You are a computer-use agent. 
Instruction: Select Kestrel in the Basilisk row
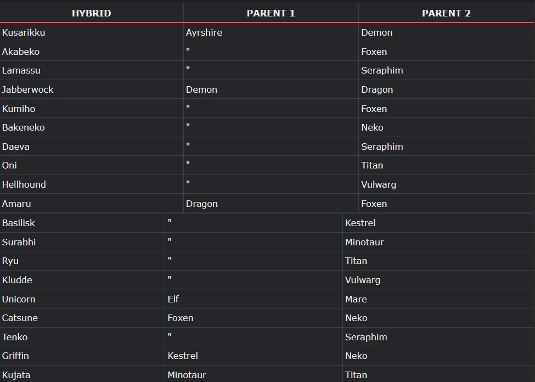tap(360, 223)
